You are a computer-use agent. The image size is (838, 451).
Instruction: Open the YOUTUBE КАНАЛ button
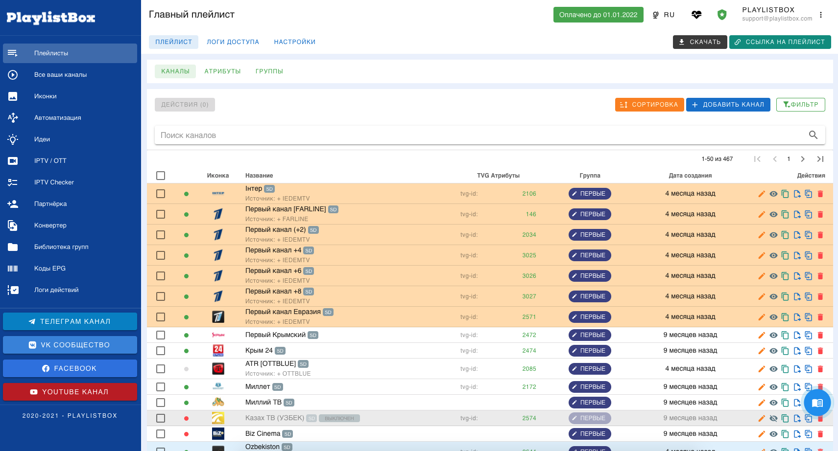[70, 392]
